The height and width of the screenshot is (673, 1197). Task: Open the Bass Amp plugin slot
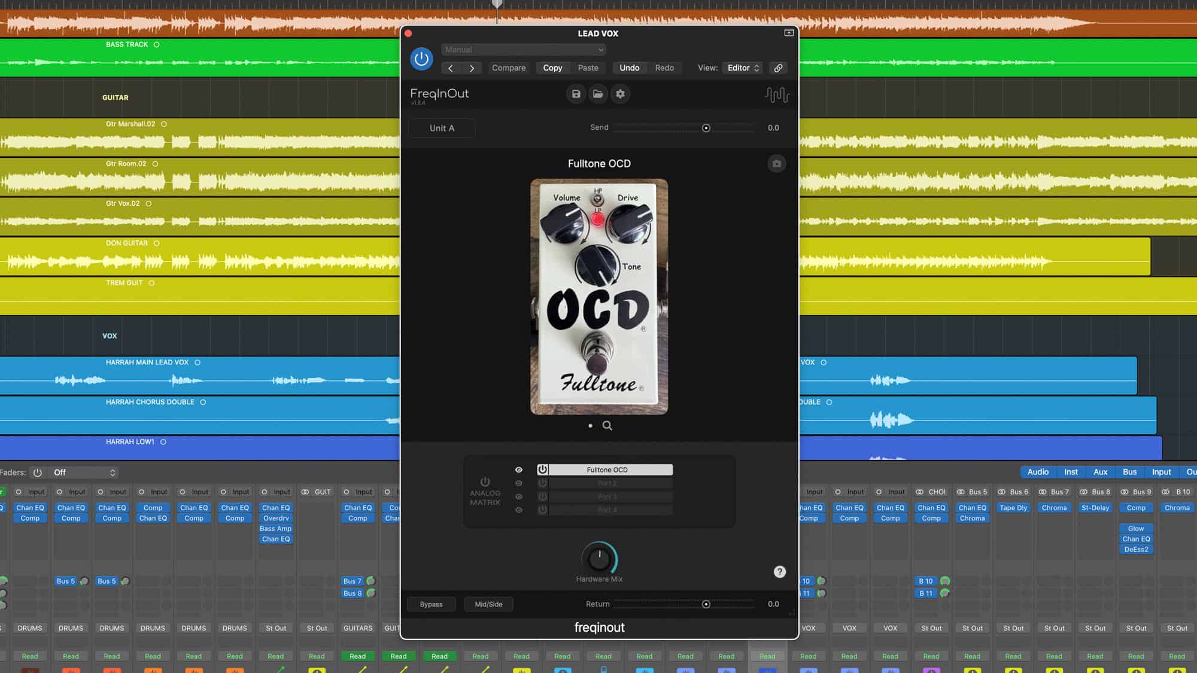tap(276, 529)
